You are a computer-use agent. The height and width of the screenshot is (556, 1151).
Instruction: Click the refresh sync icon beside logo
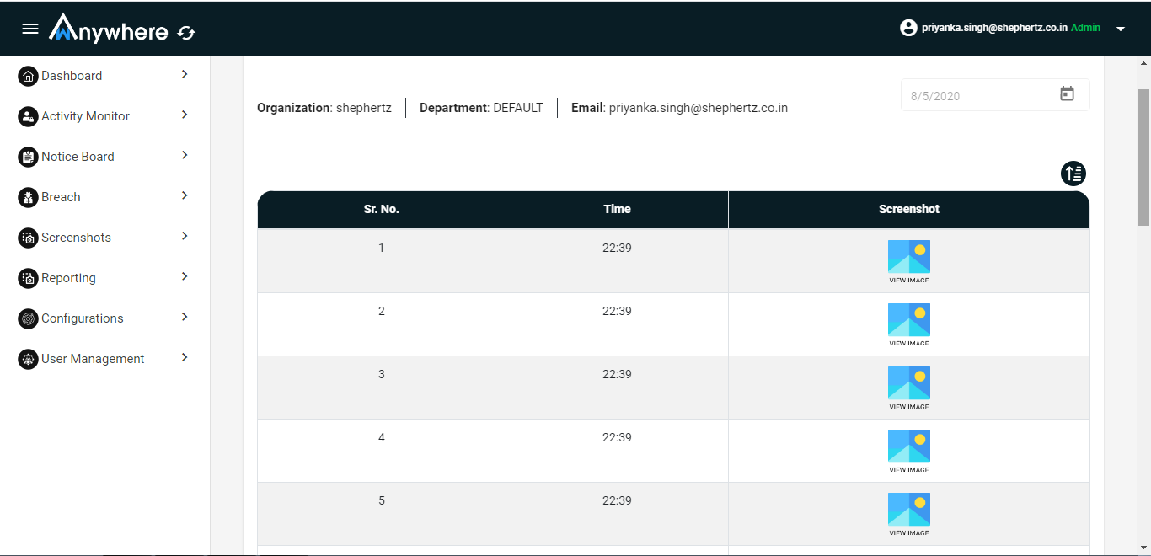[186, 33]
